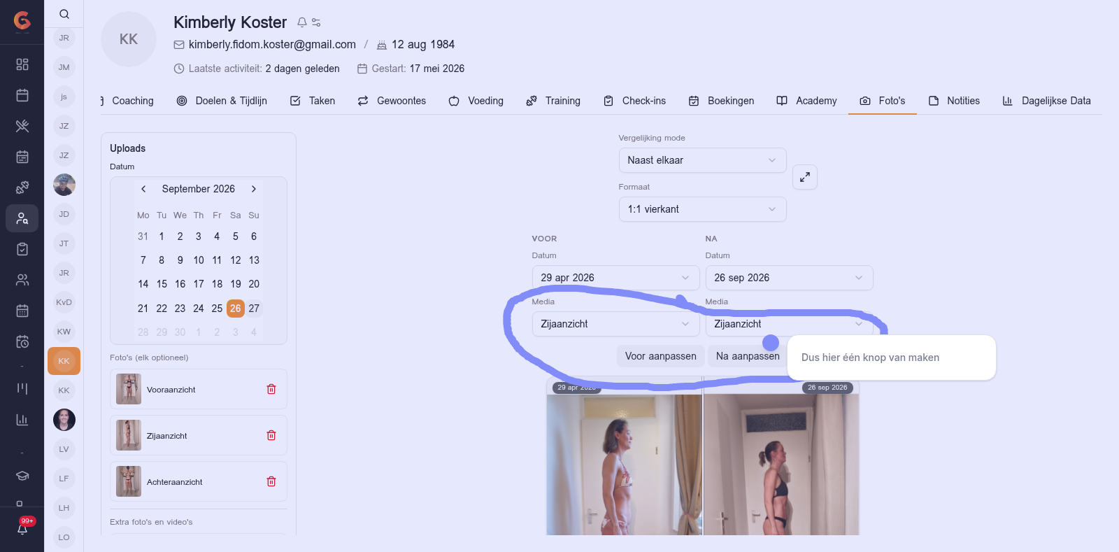Select the Zijaanzicht photo thumbnail in uploads
1119x552 pixels.
point(129,435)
